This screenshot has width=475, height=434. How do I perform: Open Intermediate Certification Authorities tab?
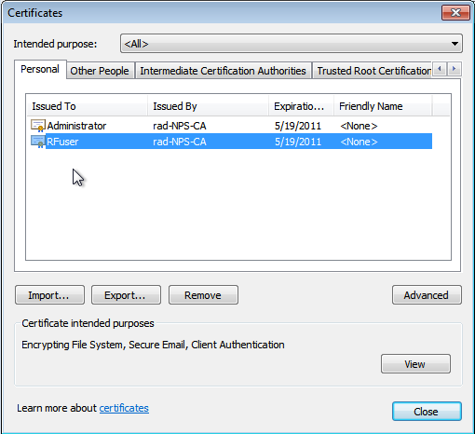[223, 71]
